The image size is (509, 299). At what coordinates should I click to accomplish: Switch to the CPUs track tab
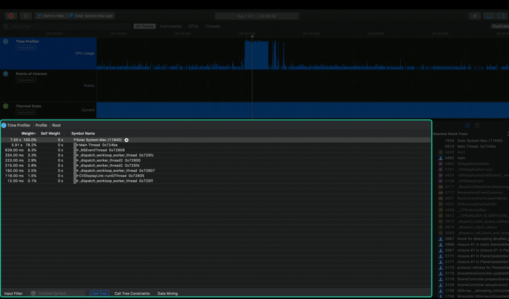point(193,26)
